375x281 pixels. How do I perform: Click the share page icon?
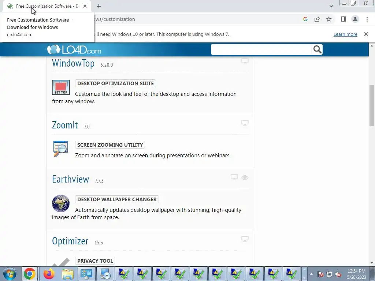(x=317, y=19)
